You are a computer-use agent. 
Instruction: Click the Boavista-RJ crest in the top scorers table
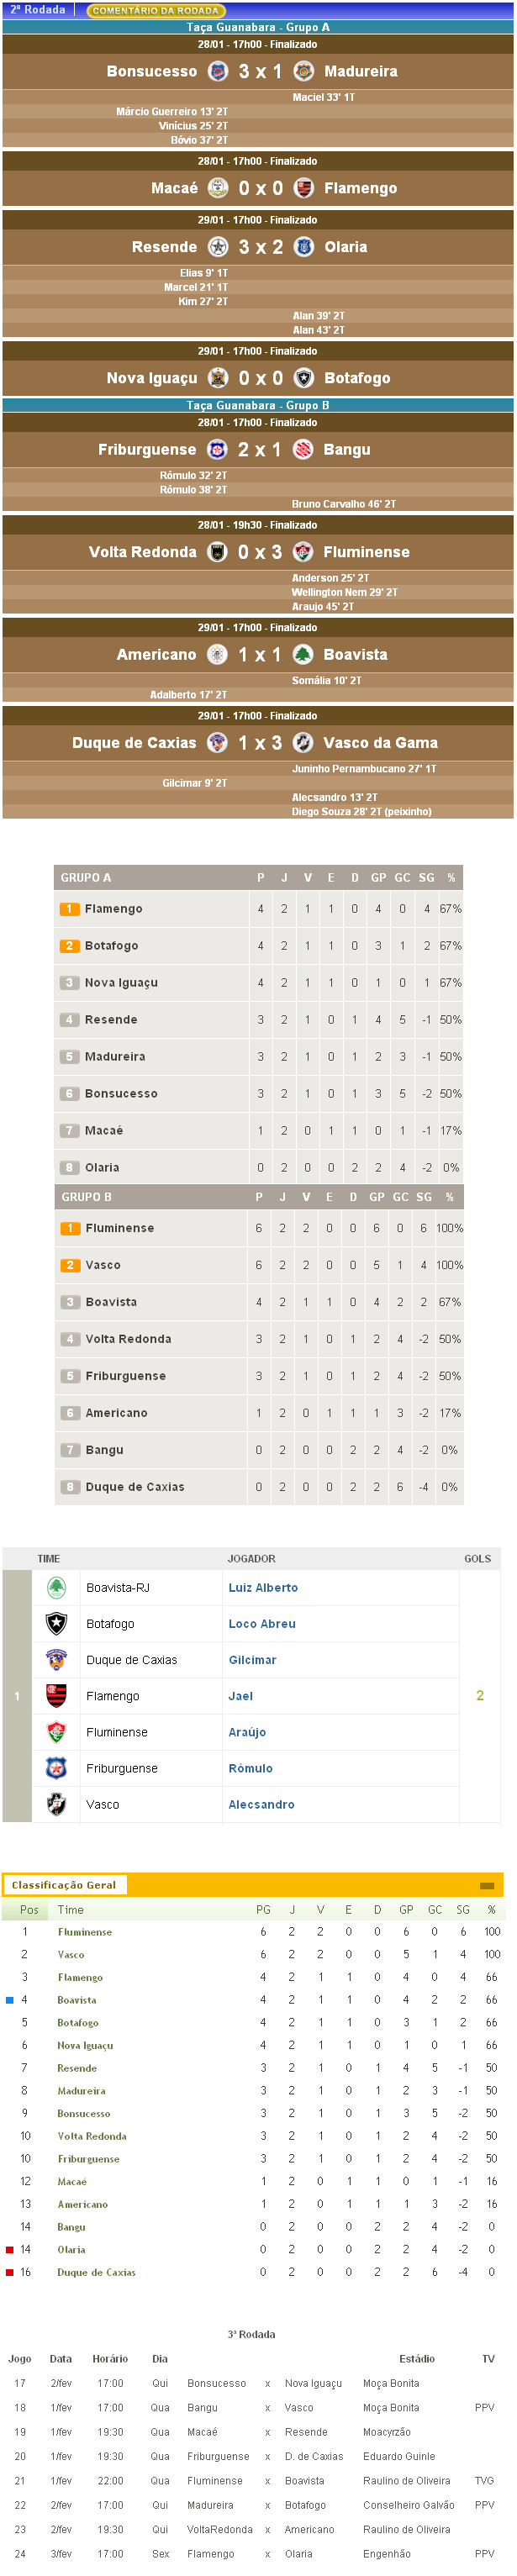pyautogui.click(x=57, y=1587)
